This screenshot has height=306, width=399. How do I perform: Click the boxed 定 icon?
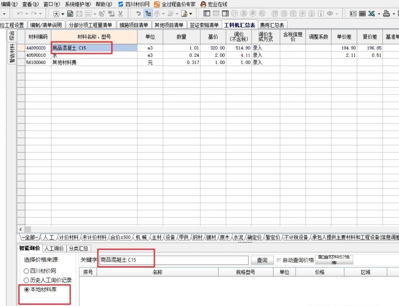[293, 13]
